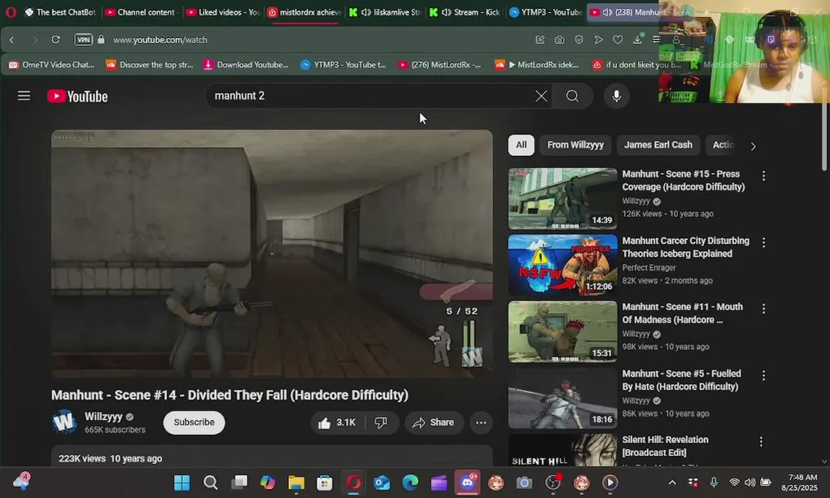The image size is (830, 498).
Task: Show hidden system tray icons
Action: [x=672, y=482]
